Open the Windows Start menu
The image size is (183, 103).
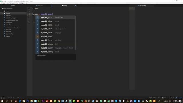(2, 101)
